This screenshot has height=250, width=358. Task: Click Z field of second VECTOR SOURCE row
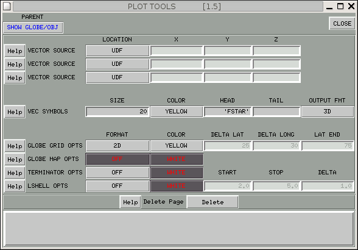click(x=276, y=64)
